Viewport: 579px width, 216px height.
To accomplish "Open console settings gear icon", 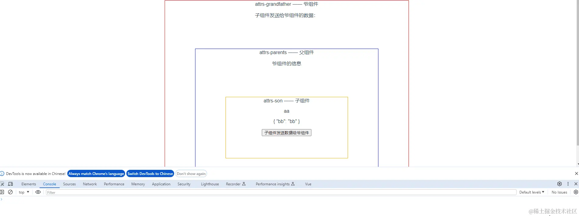I will pos(576,192).
